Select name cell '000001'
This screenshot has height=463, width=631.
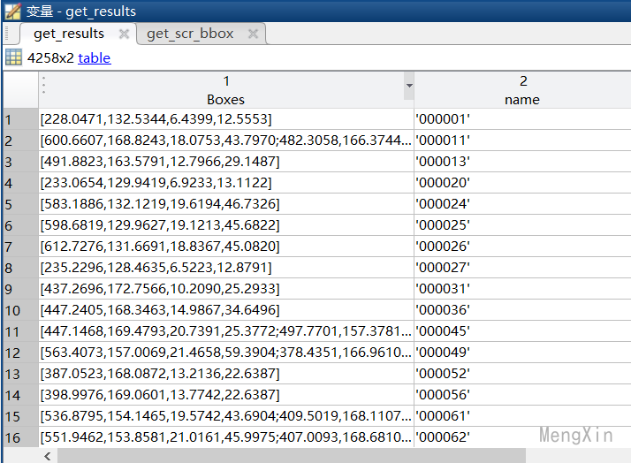click(x=523, y=119)
